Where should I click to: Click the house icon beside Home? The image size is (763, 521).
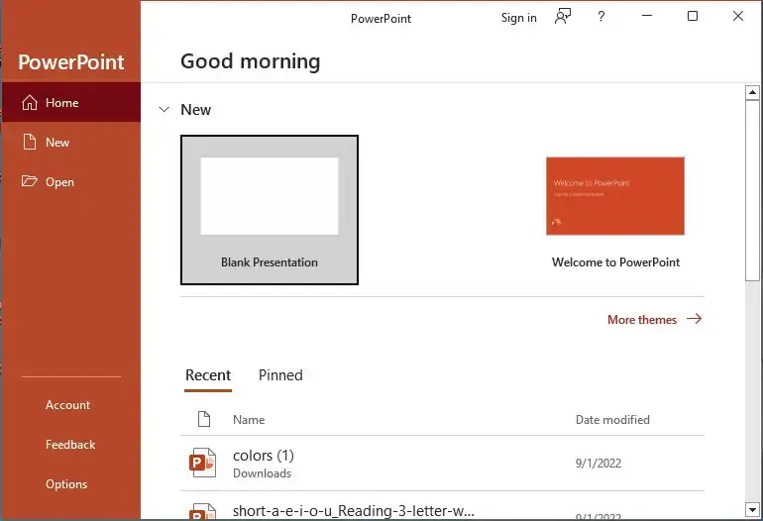click(30, 102)
